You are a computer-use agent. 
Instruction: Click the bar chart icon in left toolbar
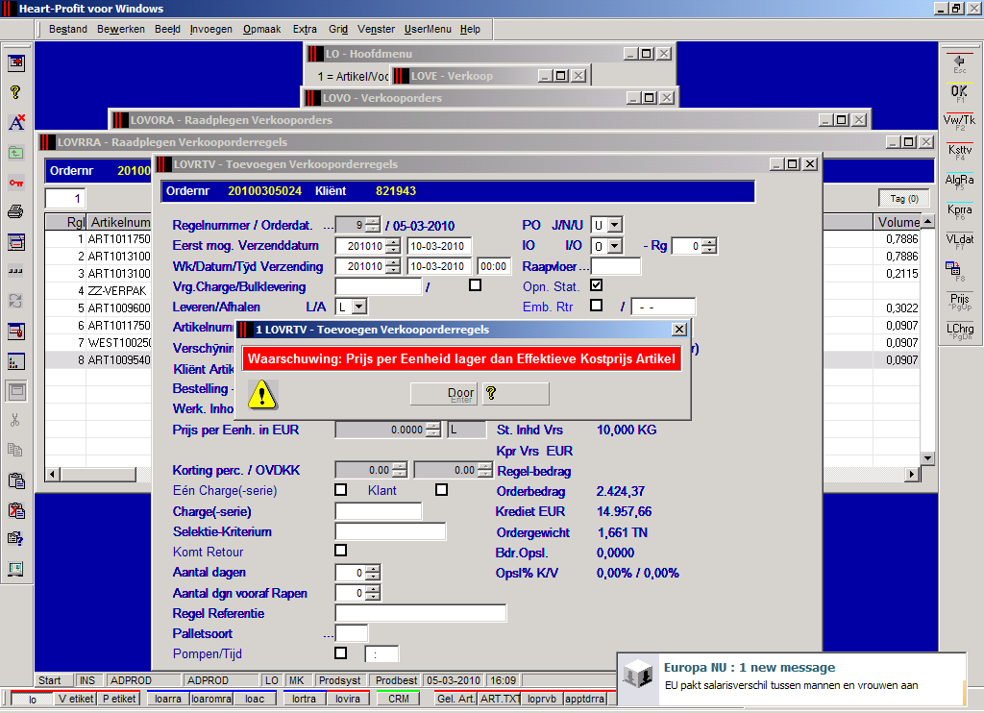click(x=15, y=361)
